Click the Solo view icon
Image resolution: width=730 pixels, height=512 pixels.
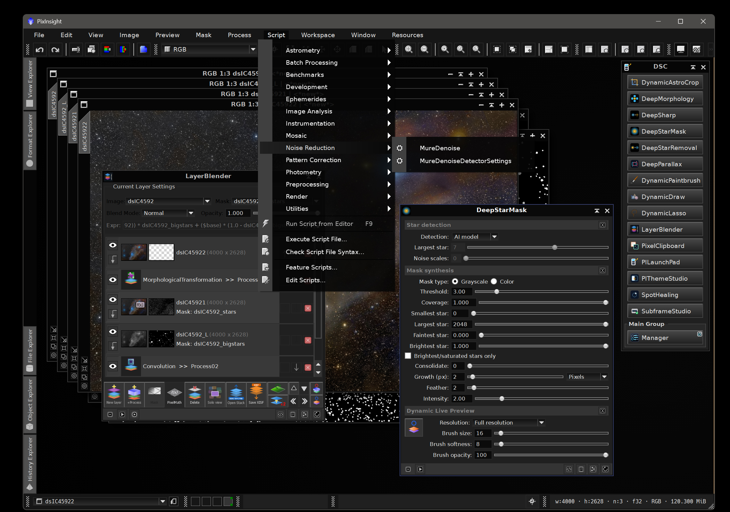coord(215,394)
